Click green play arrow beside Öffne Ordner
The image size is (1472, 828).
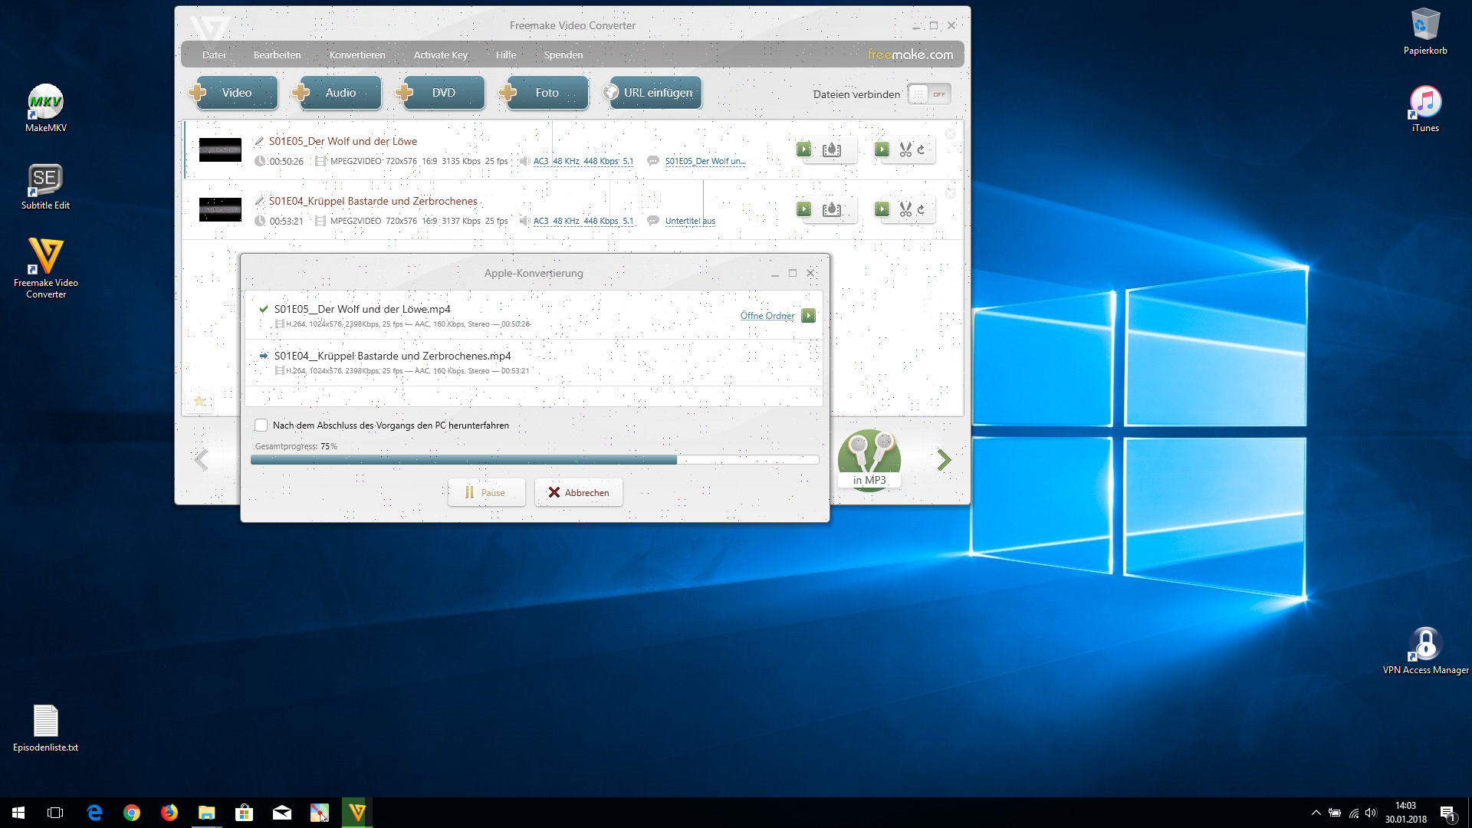(808, 316)
